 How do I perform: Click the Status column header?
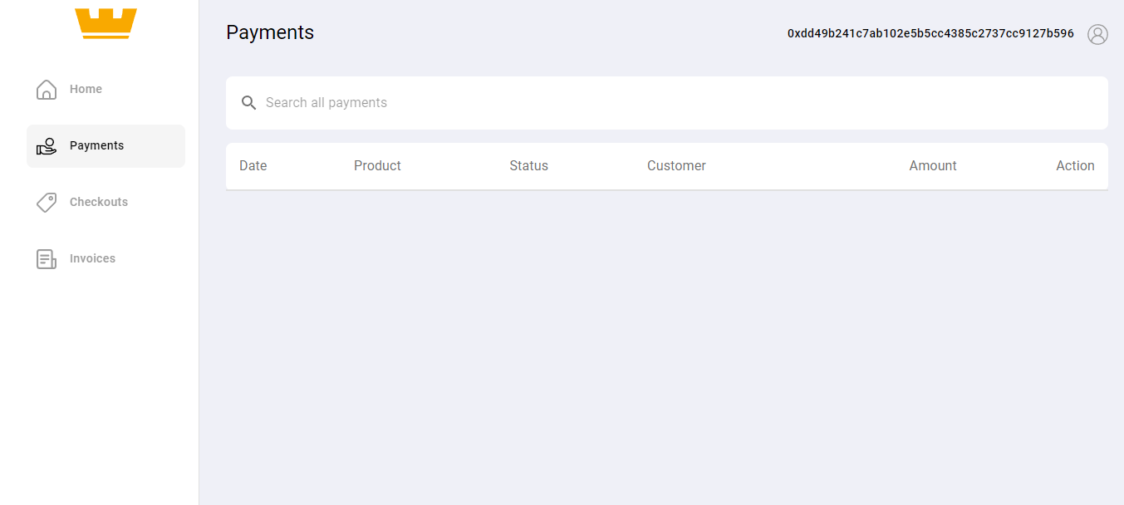tap(528, 166)
